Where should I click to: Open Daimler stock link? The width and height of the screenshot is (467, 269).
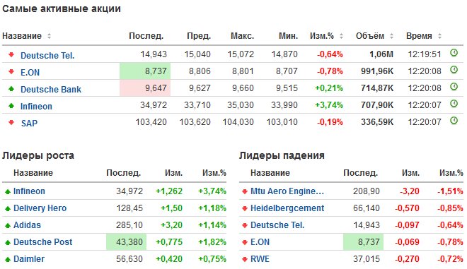[29, 259]
